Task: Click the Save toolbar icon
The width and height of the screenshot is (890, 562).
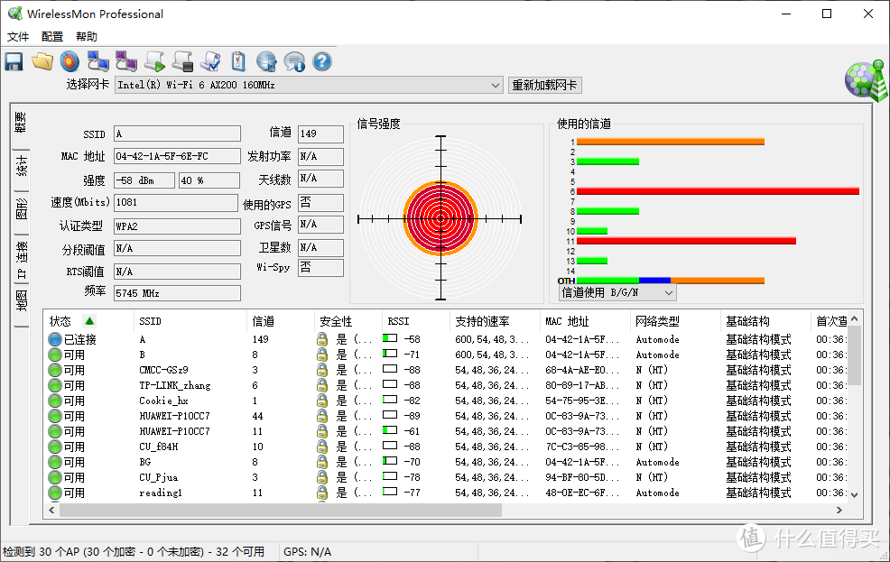Action: (13, 60)
